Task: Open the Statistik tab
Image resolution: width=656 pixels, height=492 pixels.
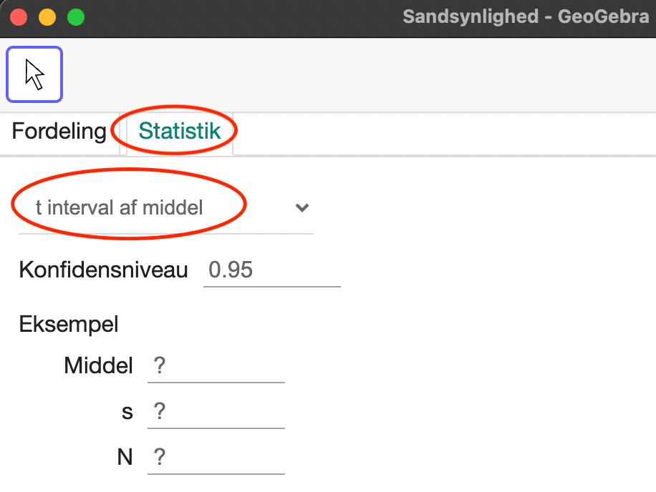Action: pos(180,131)
